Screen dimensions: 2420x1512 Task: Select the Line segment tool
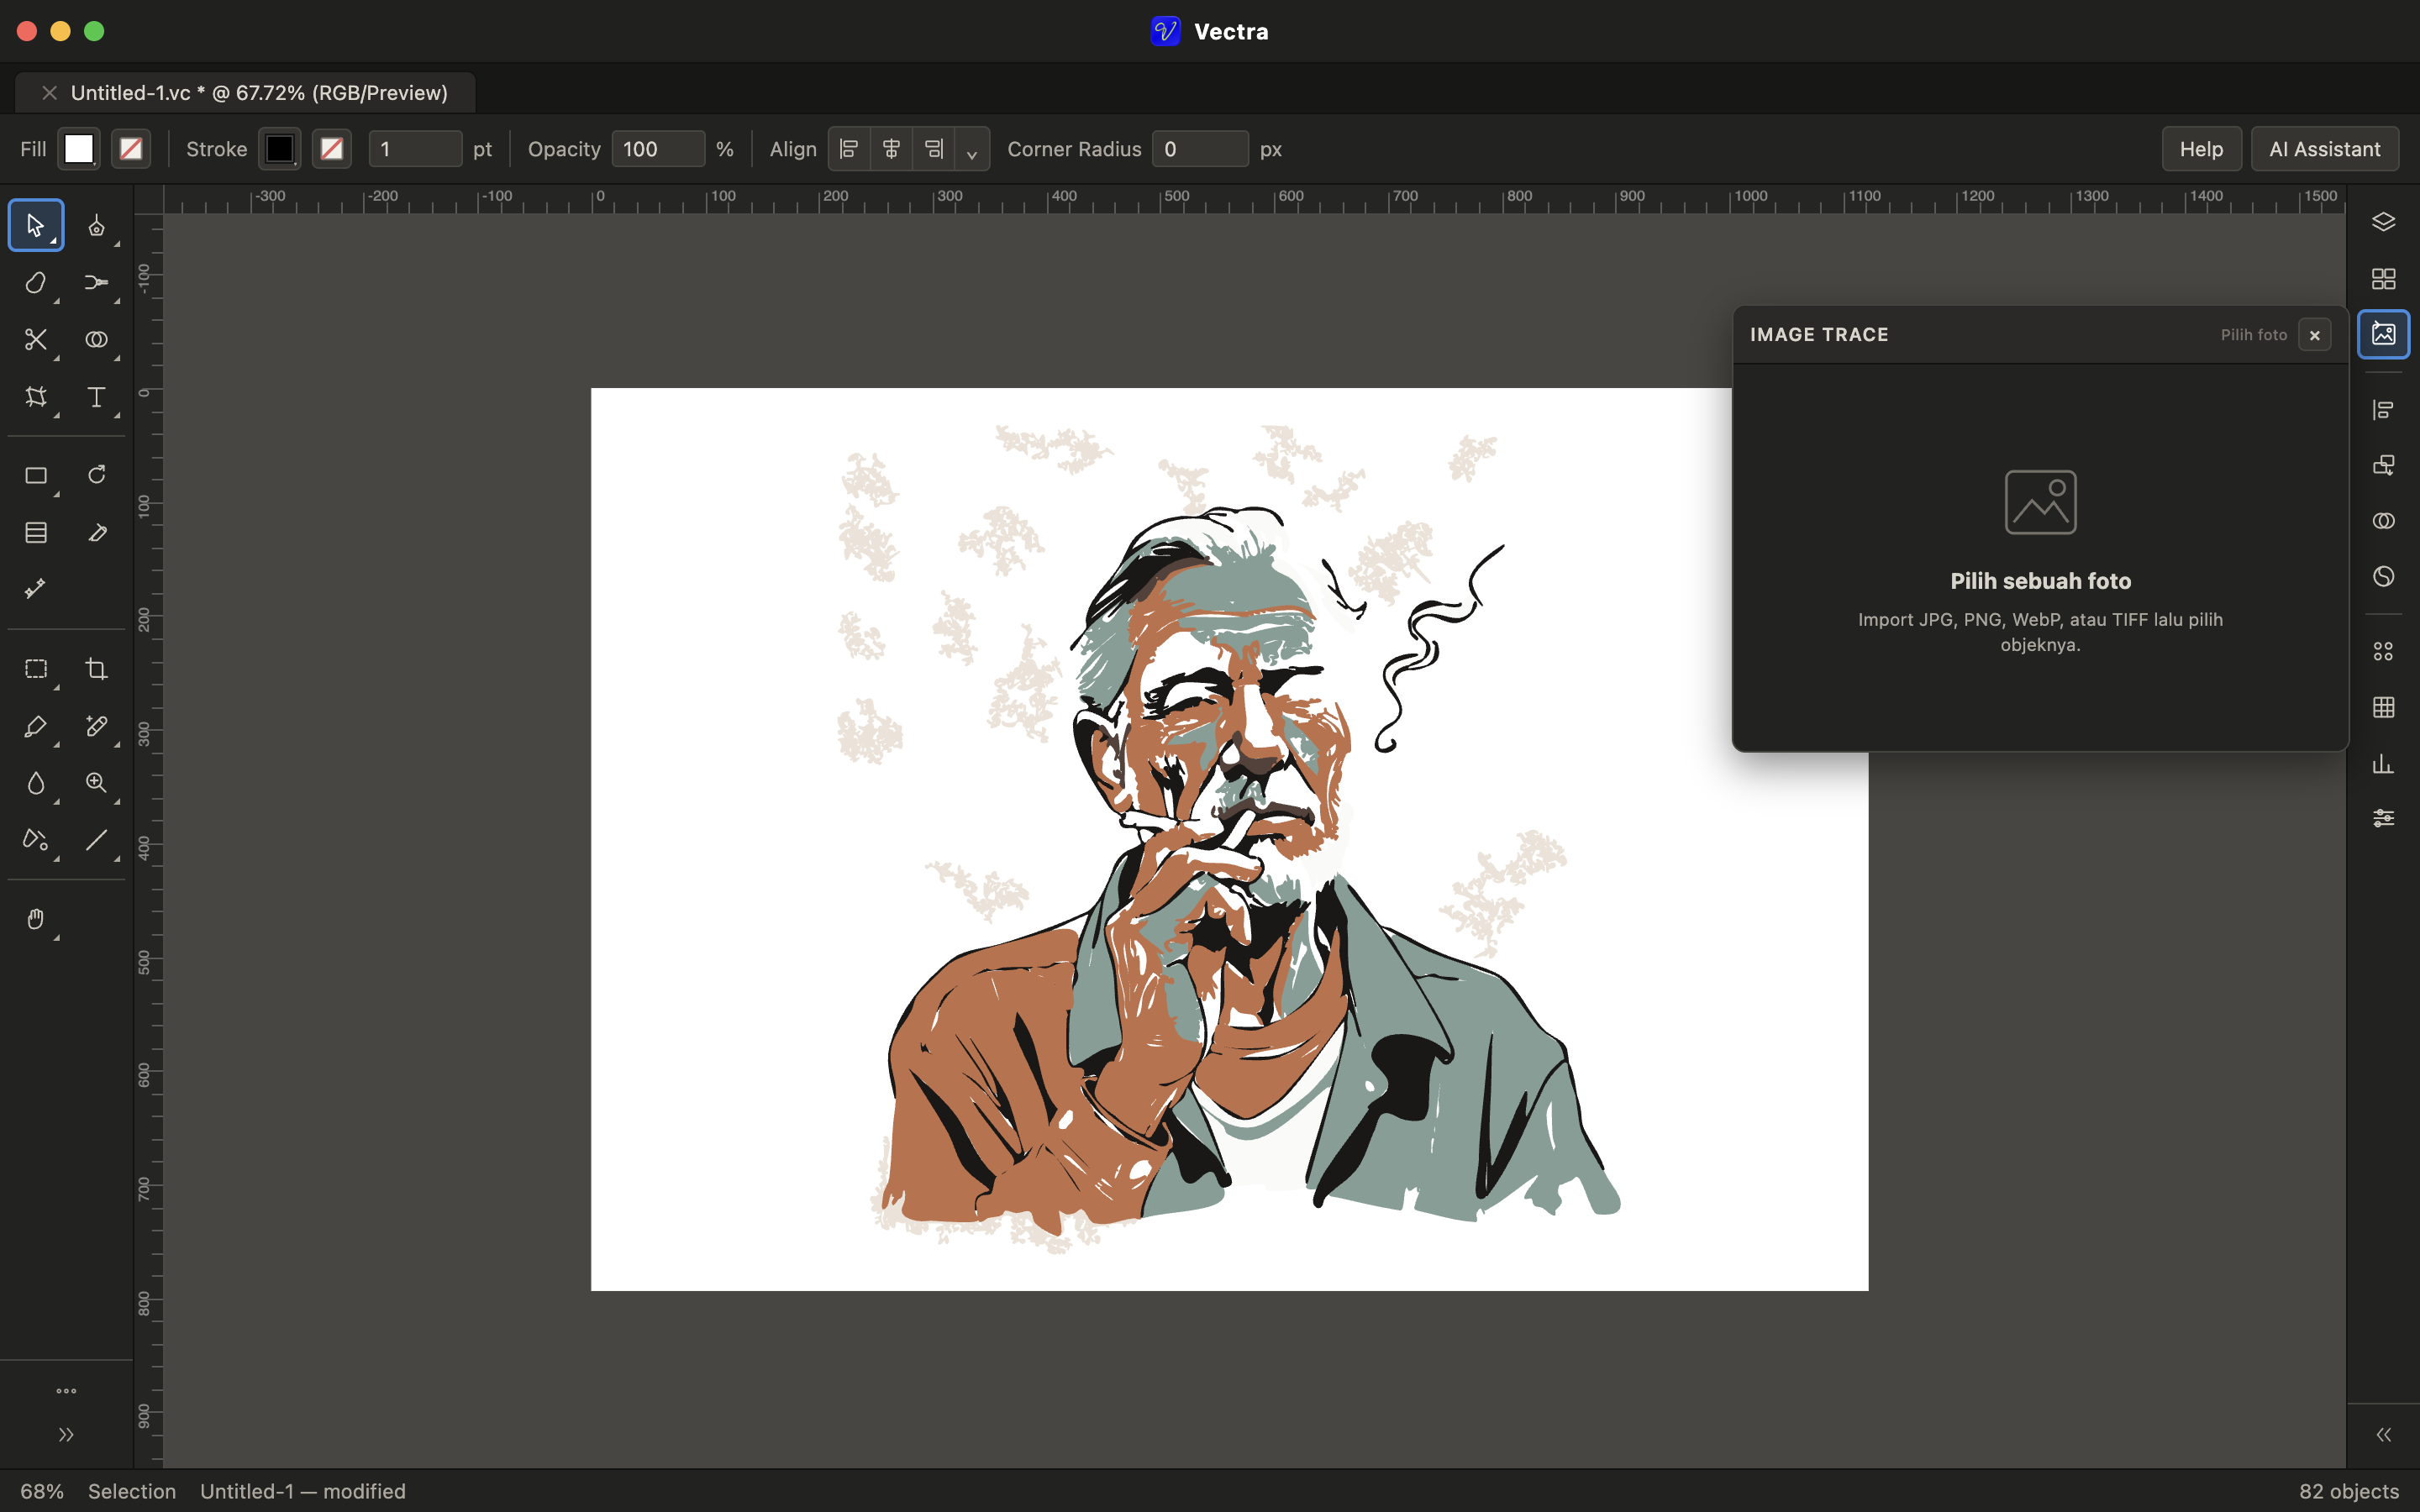96,840
